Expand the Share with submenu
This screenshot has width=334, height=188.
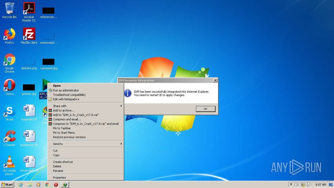86,106
